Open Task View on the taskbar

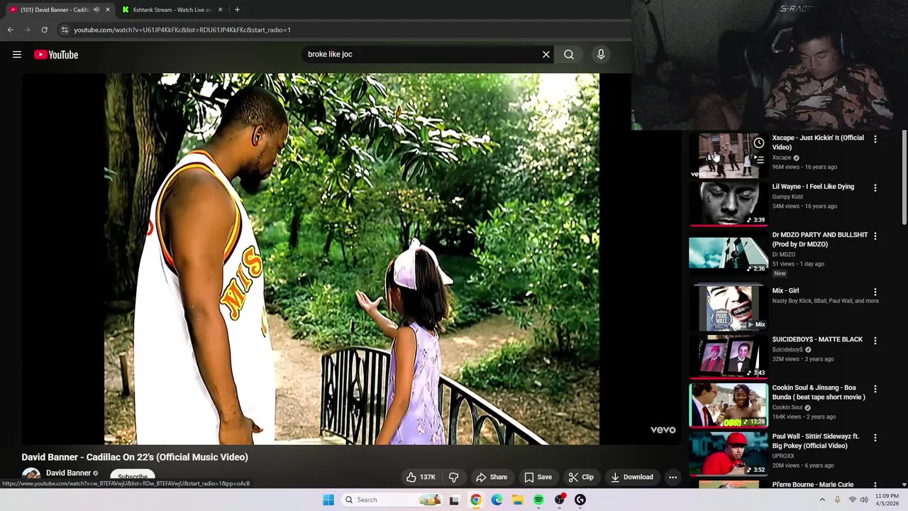tap(454, 500)
